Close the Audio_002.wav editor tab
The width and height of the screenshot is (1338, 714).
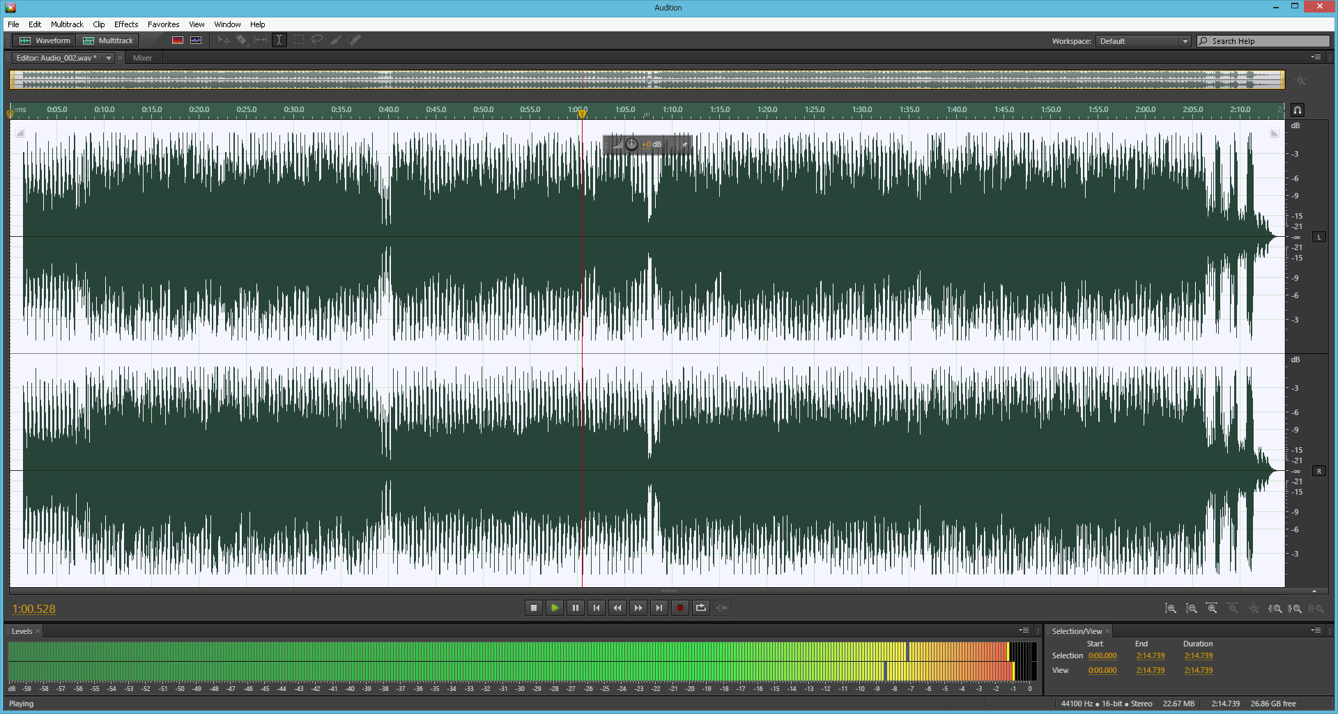tap(120, 59)
